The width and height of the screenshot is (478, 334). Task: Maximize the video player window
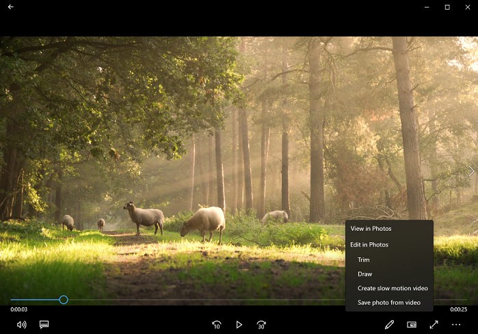(447, 7)
